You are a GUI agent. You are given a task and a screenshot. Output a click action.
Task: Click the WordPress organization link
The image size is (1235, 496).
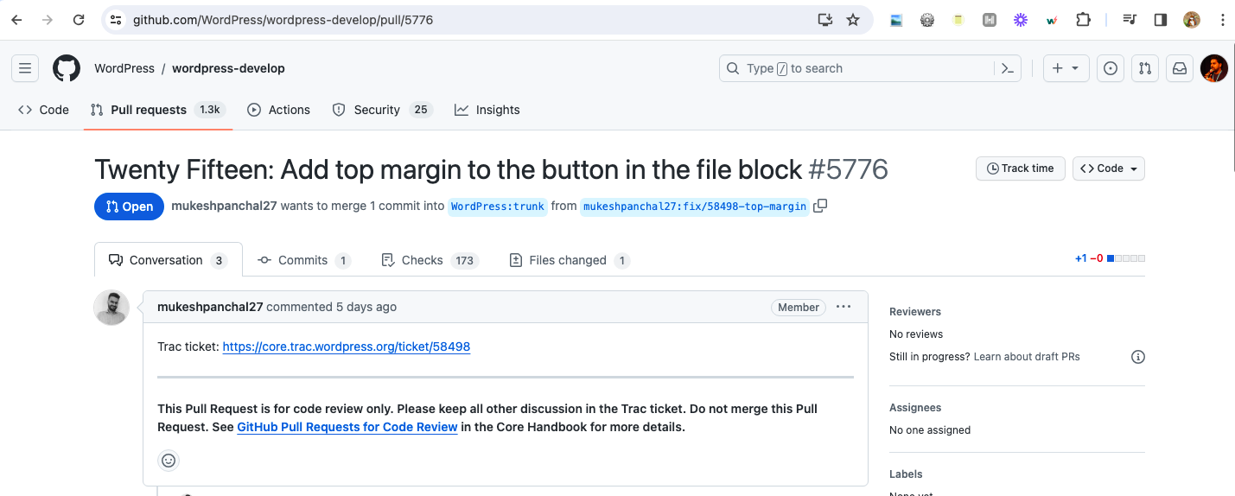[x=124, y=68]
